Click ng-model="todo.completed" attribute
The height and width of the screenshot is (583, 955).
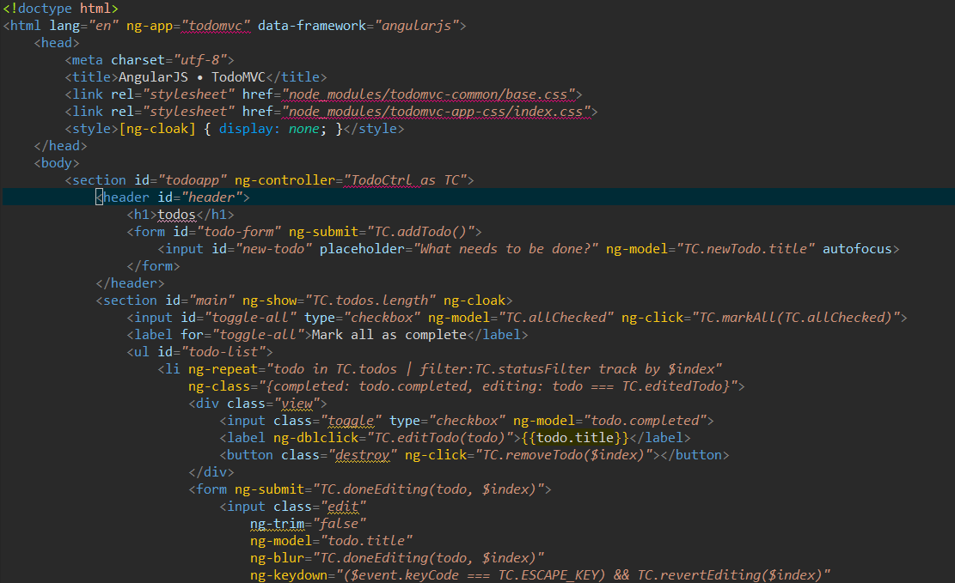(x=609, y=421)
